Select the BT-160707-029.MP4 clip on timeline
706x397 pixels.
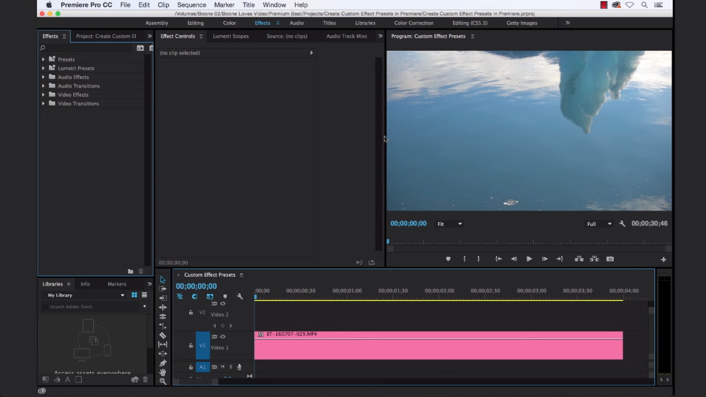438,346
